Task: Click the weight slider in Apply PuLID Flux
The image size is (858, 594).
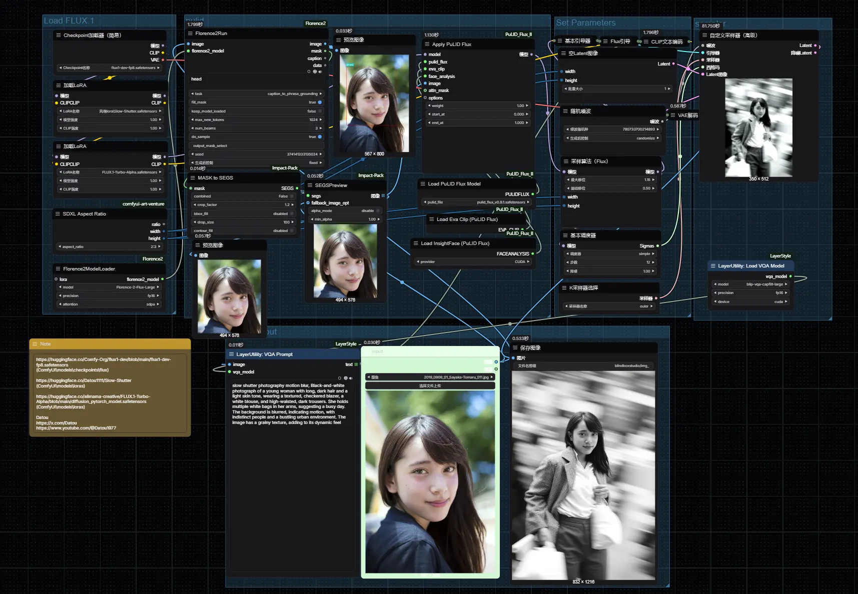Action: tap(477, 106)
